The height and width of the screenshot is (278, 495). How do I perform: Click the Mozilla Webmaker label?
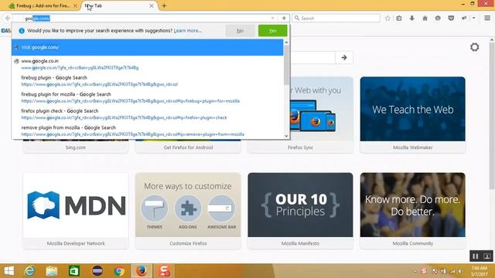click(x=412, y=147)
